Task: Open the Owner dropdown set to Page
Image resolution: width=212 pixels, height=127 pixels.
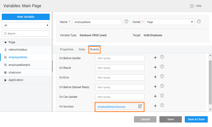Action: tap(169, 22)
